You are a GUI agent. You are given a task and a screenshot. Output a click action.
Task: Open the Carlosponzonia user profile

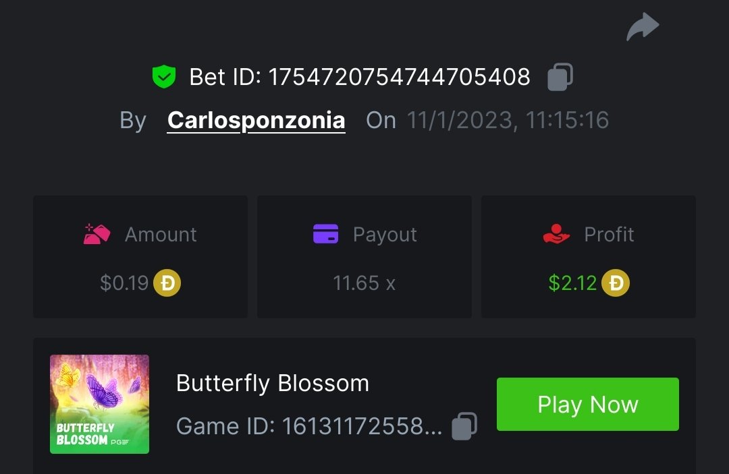click(256, 120)
